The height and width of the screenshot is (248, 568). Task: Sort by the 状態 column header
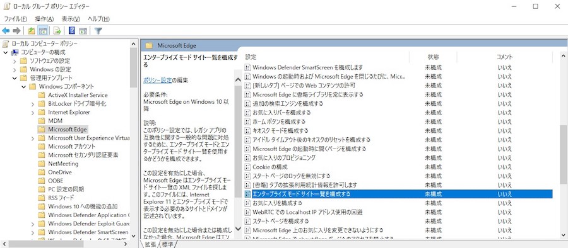pyautogui.click(x=433, y=57)
